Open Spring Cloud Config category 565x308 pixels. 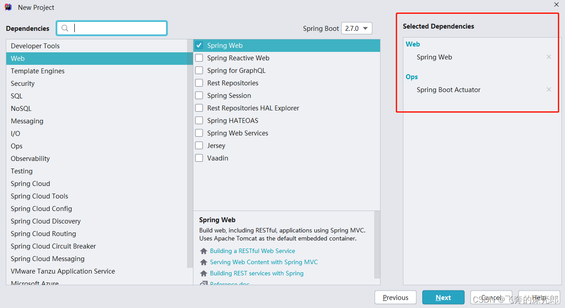(x=97, y=209)
